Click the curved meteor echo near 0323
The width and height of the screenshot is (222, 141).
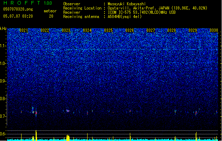68,111
